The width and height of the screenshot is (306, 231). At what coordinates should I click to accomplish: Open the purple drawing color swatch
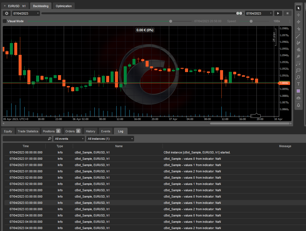(x=298, y=91)
